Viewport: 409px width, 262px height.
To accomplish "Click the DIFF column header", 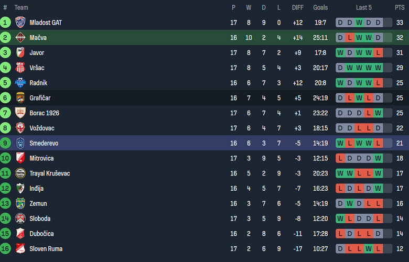I will [297, 7].
